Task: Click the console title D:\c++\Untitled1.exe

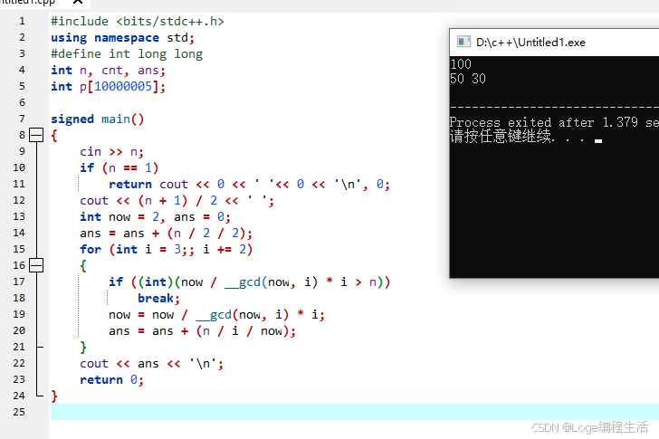Action: pyautogui.click(x=530, y=43)
